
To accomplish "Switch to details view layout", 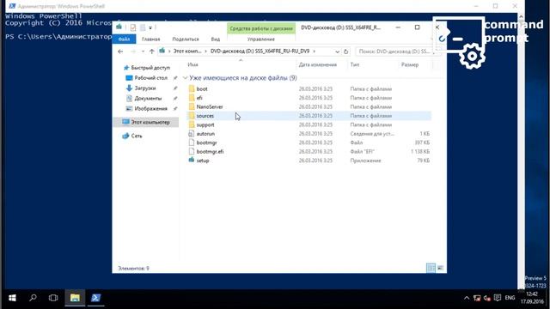I will (x=431, y=268).
